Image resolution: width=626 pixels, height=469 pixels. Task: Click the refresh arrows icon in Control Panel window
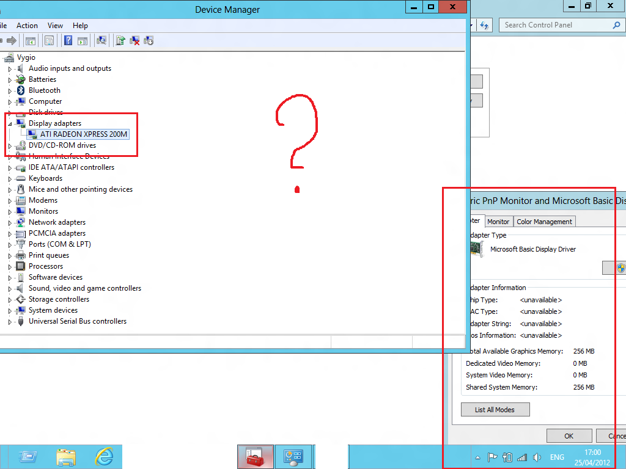tap(484, 25)
